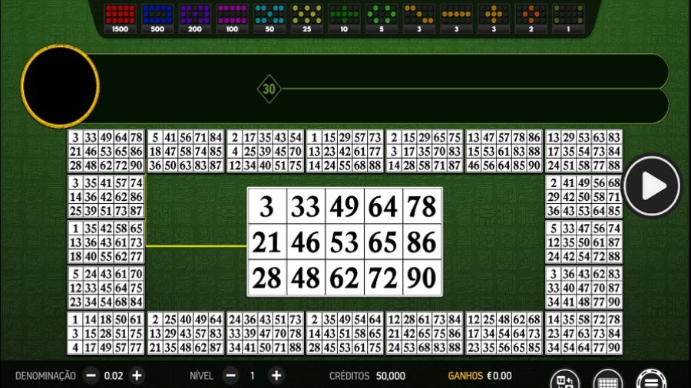
Task: Select card starting 2 35 49 54 64
Action: pos(345,334)
